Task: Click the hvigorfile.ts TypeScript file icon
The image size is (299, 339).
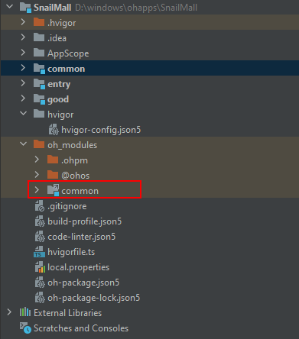Action: pos(39,252)
